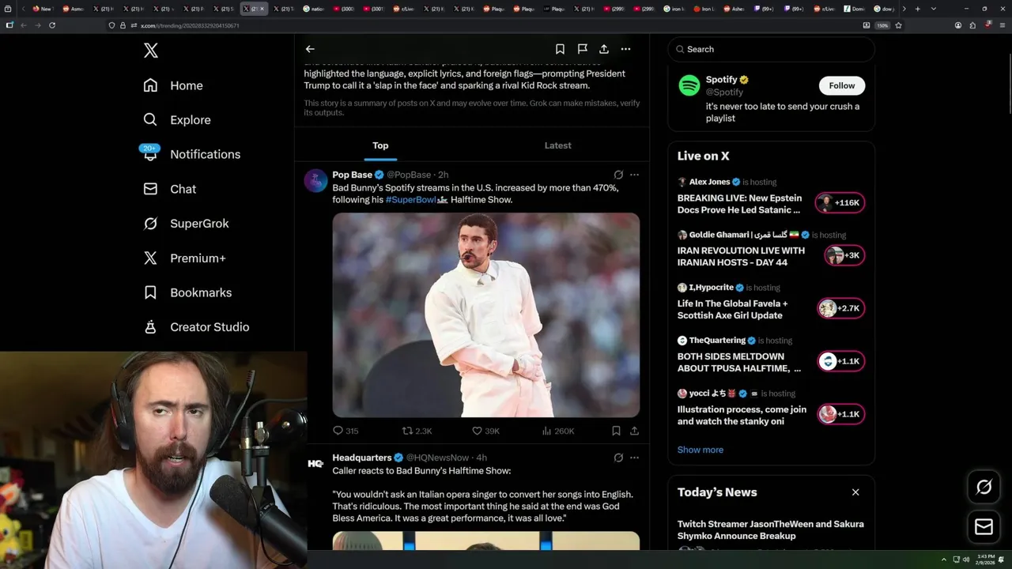1012x569 pixels.
Task: Open the story header more options menu
Action: [625, 49]
